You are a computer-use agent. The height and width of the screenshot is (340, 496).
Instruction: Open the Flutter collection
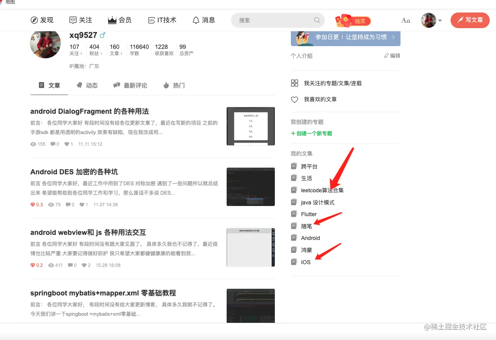coord(309,214)
